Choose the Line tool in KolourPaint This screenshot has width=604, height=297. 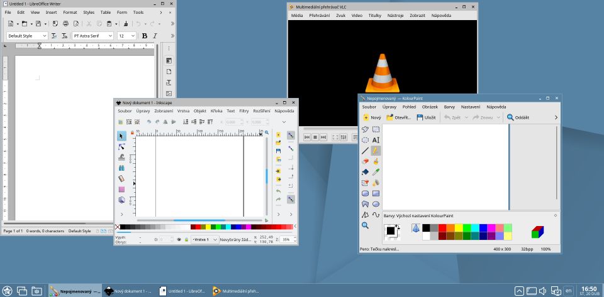coord(365,151)
